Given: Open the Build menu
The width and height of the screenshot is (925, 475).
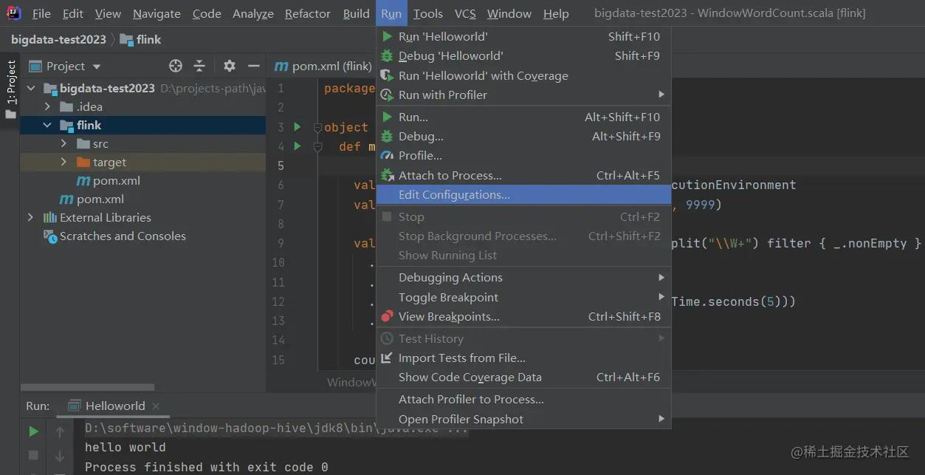Looking at the screenshot, I should [x=357, y=13].
